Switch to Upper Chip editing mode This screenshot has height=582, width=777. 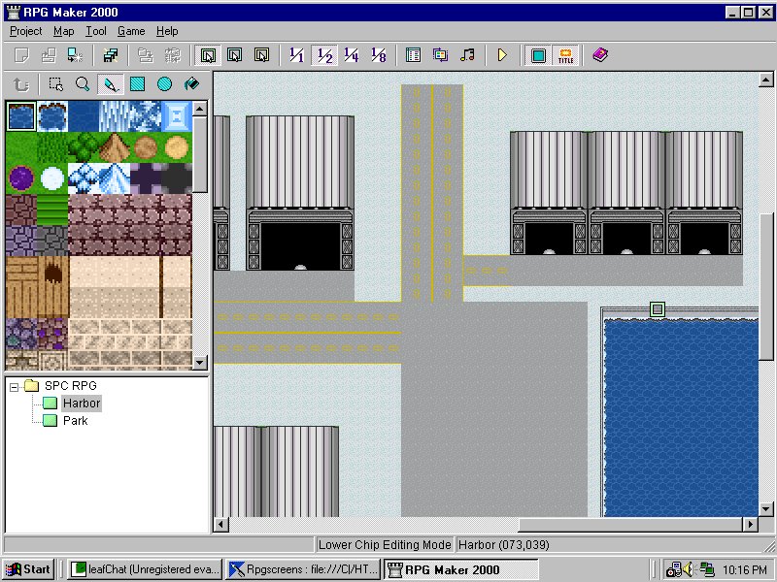pos(236,55)
